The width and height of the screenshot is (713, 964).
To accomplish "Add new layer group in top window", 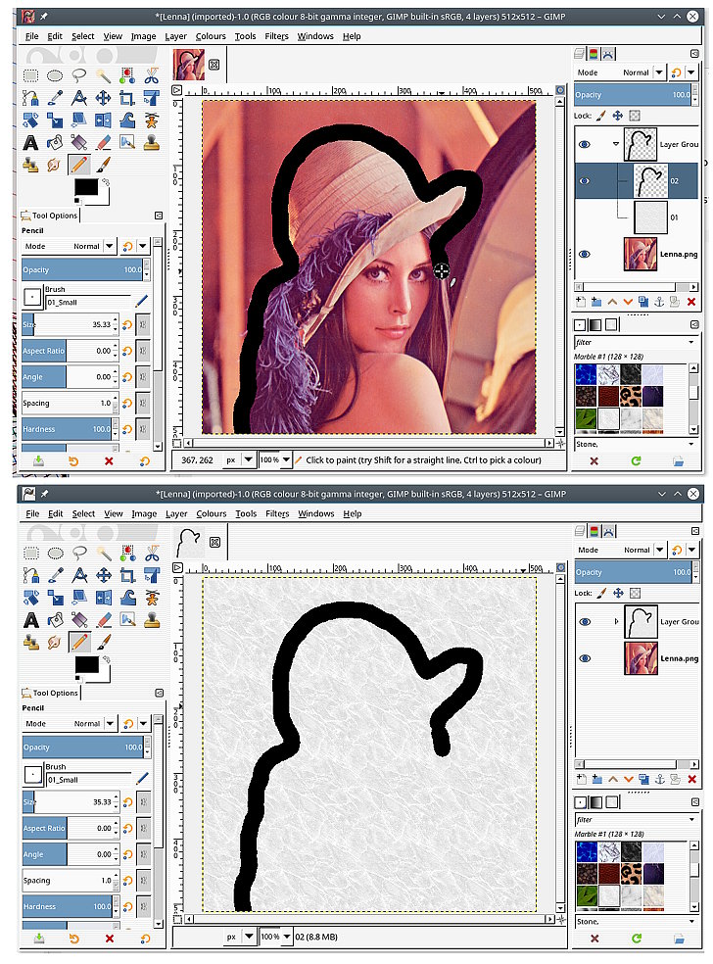I will coord(596,302).
